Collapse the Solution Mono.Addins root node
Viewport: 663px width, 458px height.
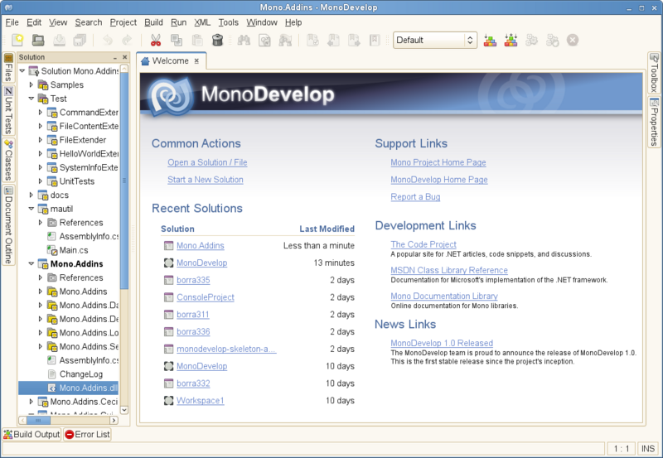[x=22, y=71]
